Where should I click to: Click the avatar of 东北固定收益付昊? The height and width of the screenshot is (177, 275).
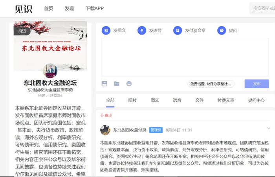[105, 130]
